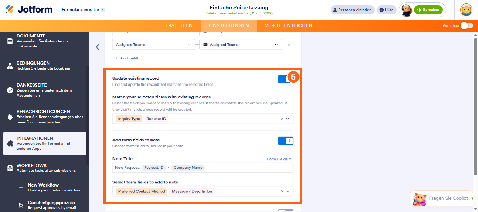Click the green Sprechen button
This screenshot has height=212, width=478.
point(428,10)
